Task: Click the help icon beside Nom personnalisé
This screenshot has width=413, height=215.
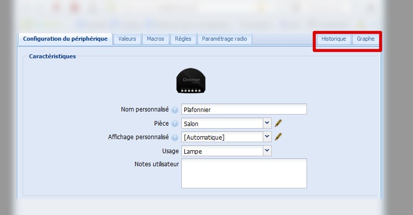Action: 175,110
